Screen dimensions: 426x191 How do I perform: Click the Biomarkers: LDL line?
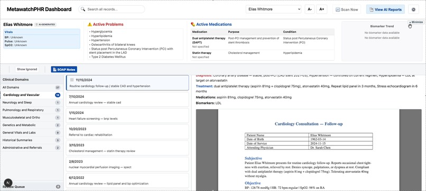coord(209,103)
